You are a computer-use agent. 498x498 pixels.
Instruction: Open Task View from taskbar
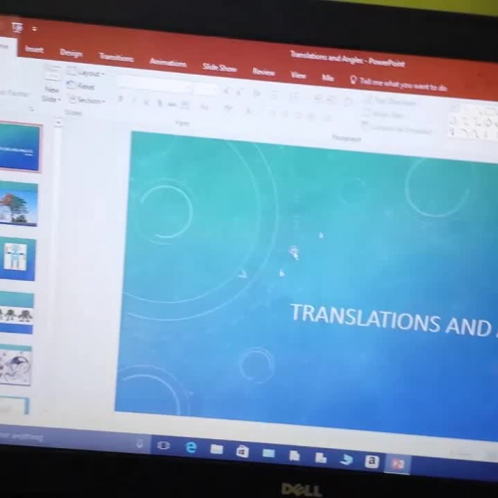point(163,445)
